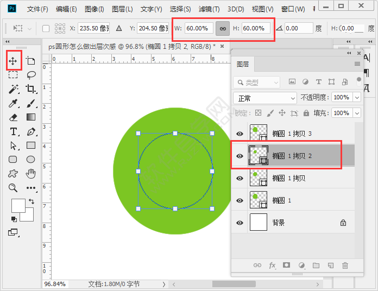Expand the 不透明度 opacity dropdown arrow
Viewport: 378px width, 291px height.
pos(357,98)
